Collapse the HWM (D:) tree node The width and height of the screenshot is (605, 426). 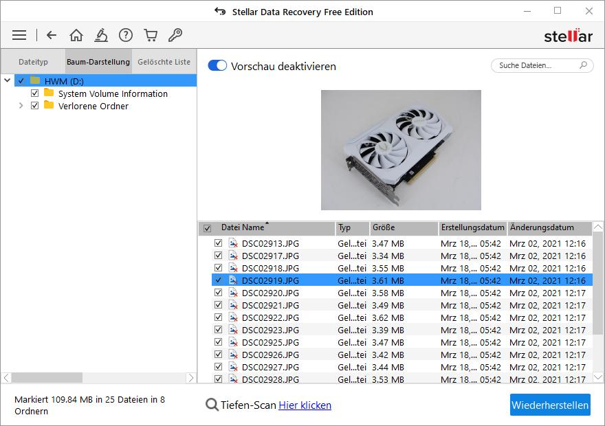click(8, 81)
